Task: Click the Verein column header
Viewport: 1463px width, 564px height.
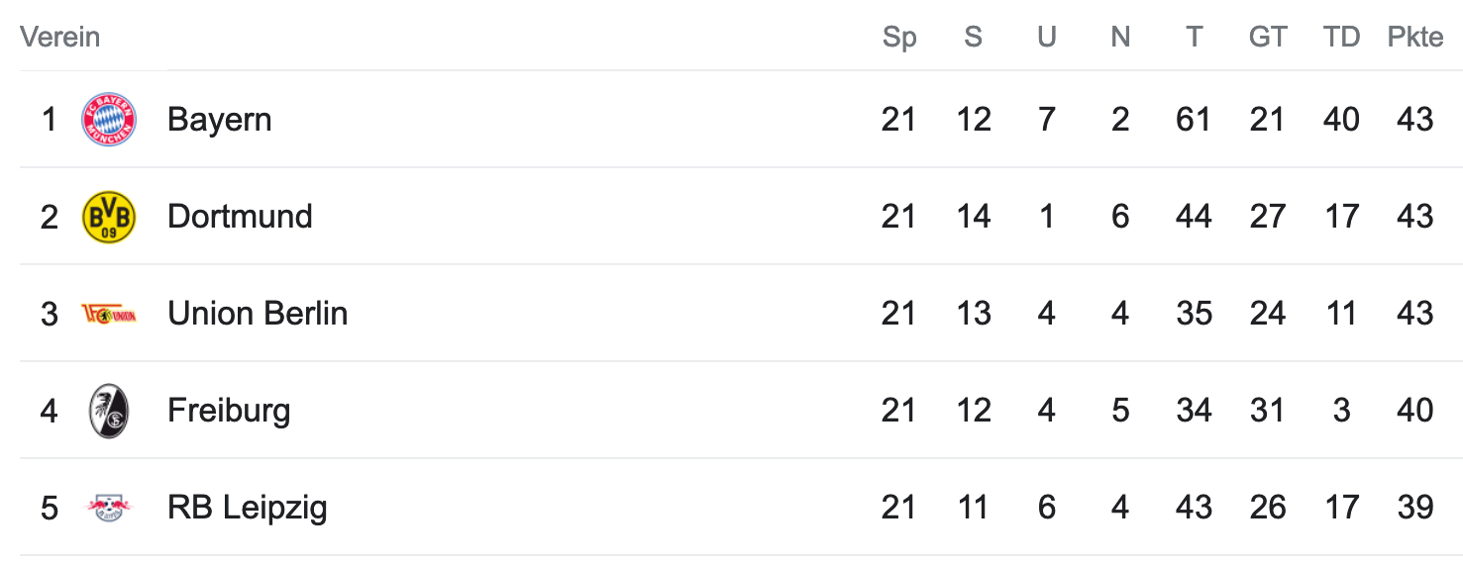Action: tap(60, 37)
